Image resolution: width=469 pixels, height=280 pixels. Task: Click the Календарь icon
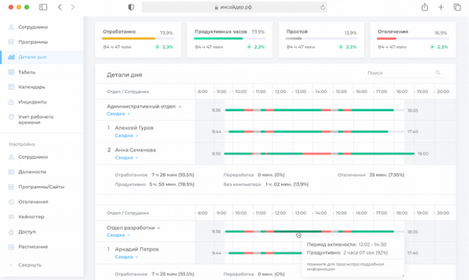tap(11, 87)
